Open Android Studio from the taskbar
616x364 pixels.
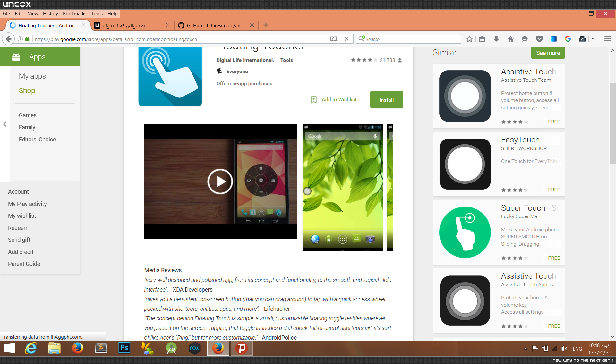coord(171,348)
